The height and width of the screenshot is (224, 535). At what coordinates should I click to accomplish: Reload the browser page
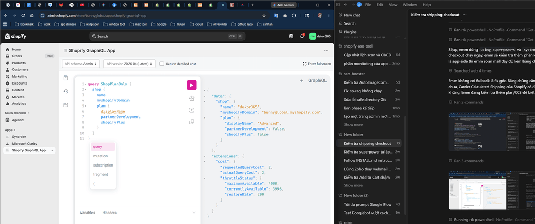click(23, 15)
